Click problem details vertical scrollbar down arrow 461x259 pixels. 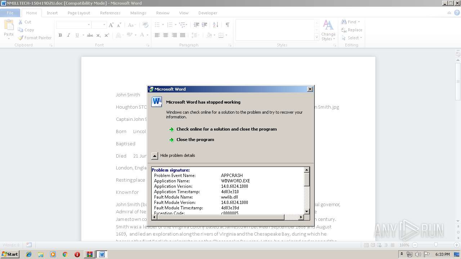pyautogui.click(x=307, y=212)
